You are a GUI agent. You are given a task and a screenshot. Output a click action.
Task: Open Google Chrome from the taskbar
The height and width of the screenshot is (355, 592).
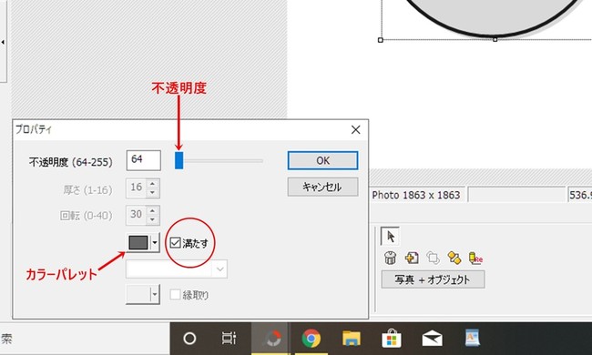coord(311,339)
